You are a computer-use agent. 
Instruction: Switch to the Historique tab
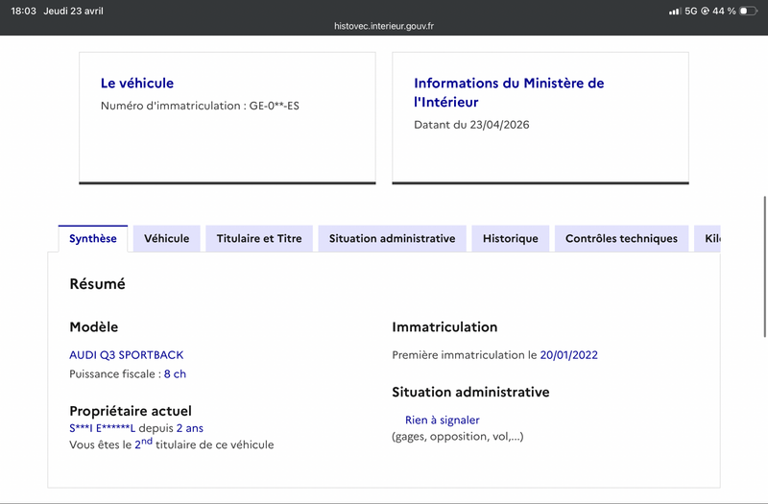(x=510, y=239)
